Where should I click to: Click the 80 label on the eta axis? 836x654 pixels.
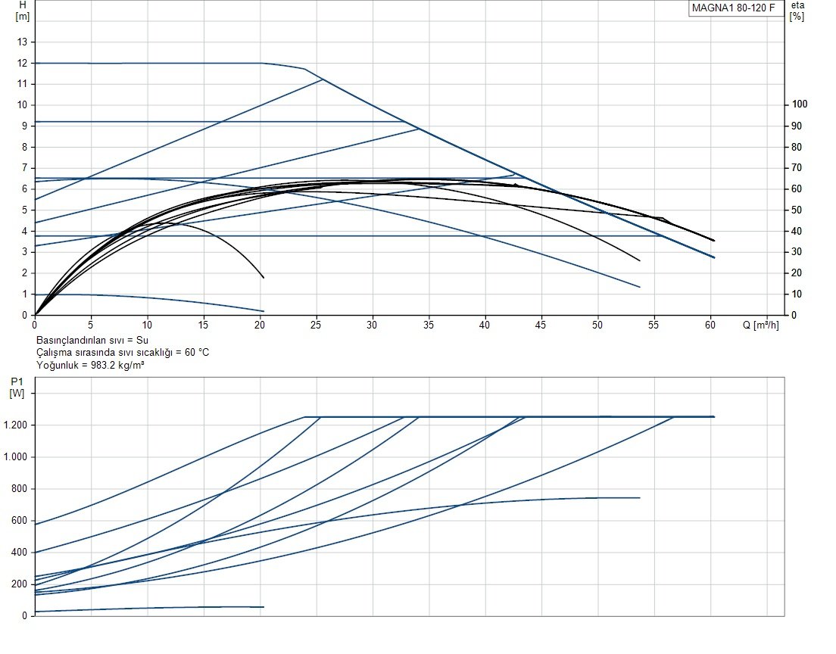[x=797, y=147]
